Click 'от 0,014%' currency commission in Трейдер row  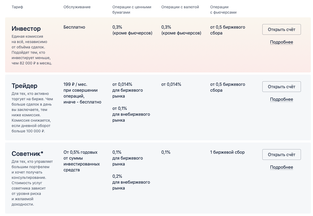point(171,84)
